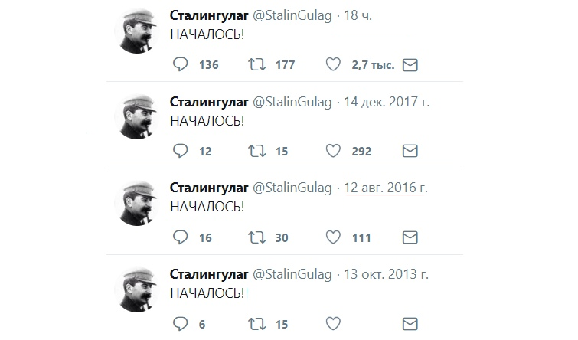Open Сталингулаг profile name on 2017 tweet
578x340 pixels.
click(x=209, y=102)
